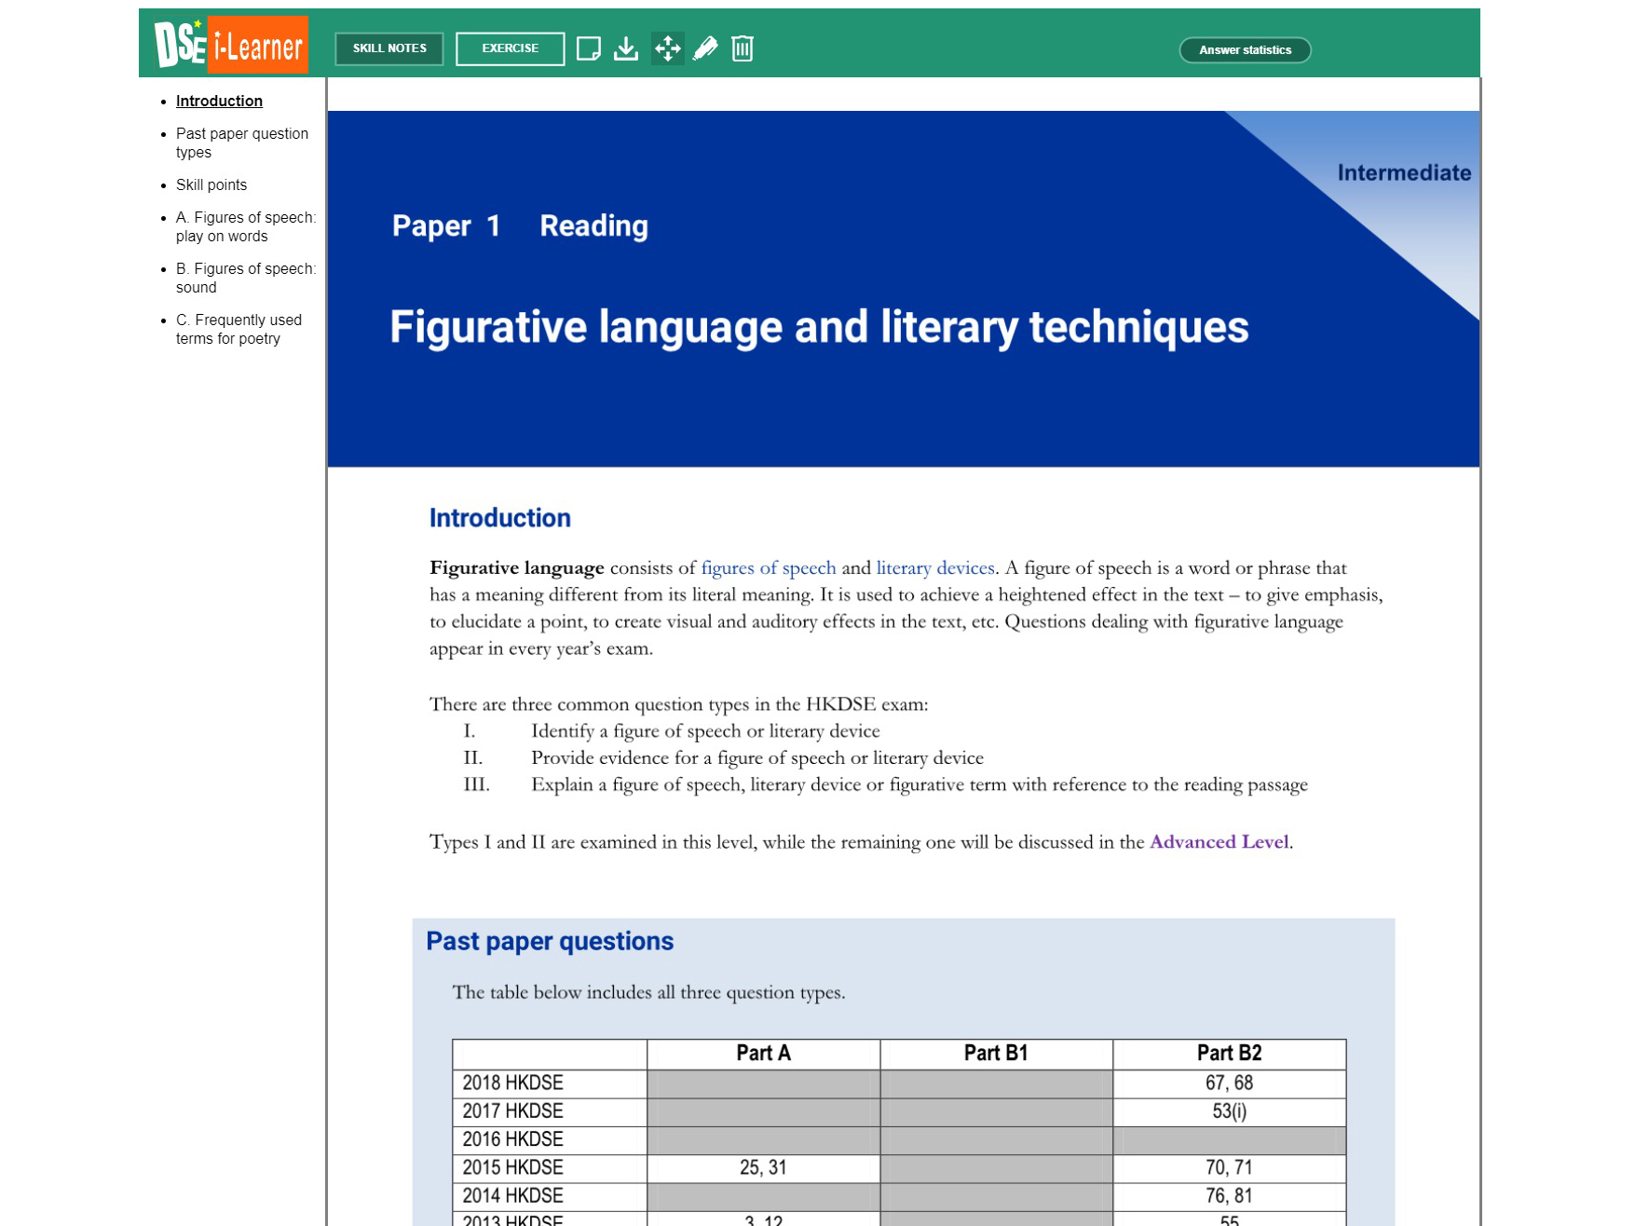This screenshot has width=1635, height=1226.
Task: Click the DSE i-Learner logo
Action: [231, 44]
